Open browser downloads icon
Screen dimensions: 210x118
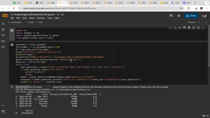196,9
